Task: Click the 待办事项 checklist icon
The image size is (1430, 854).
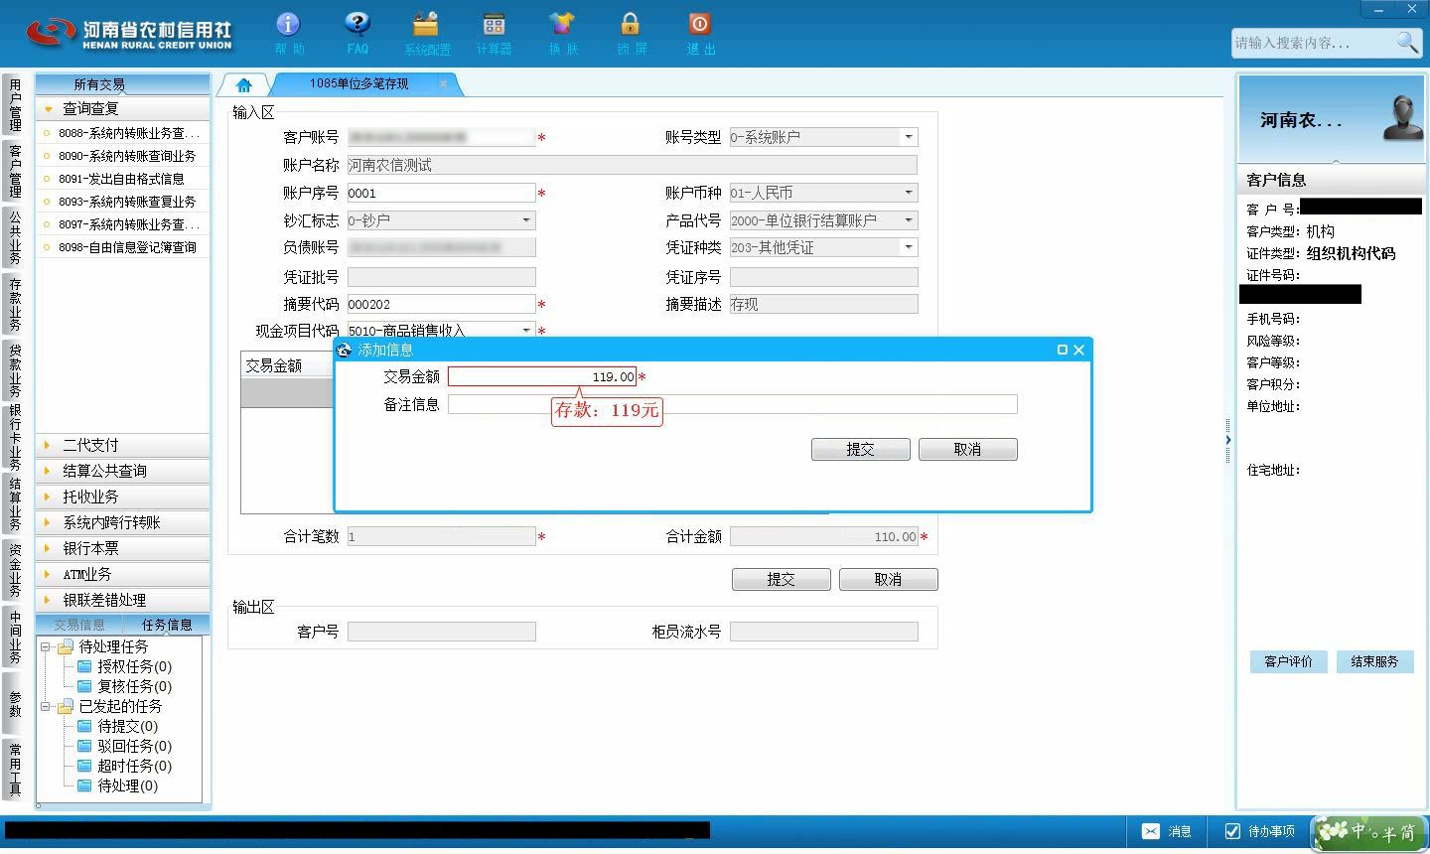Action: [1232, 831]
